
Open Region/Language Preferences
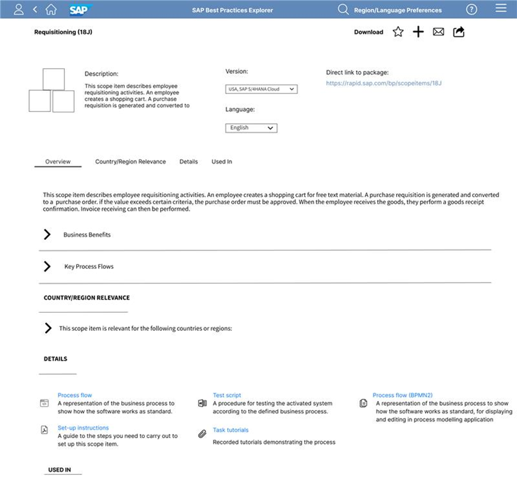(397, 9)
